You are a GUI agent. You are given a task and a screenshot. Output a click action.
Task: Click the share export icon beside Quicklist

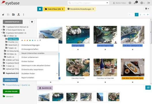tap(148, 88)
